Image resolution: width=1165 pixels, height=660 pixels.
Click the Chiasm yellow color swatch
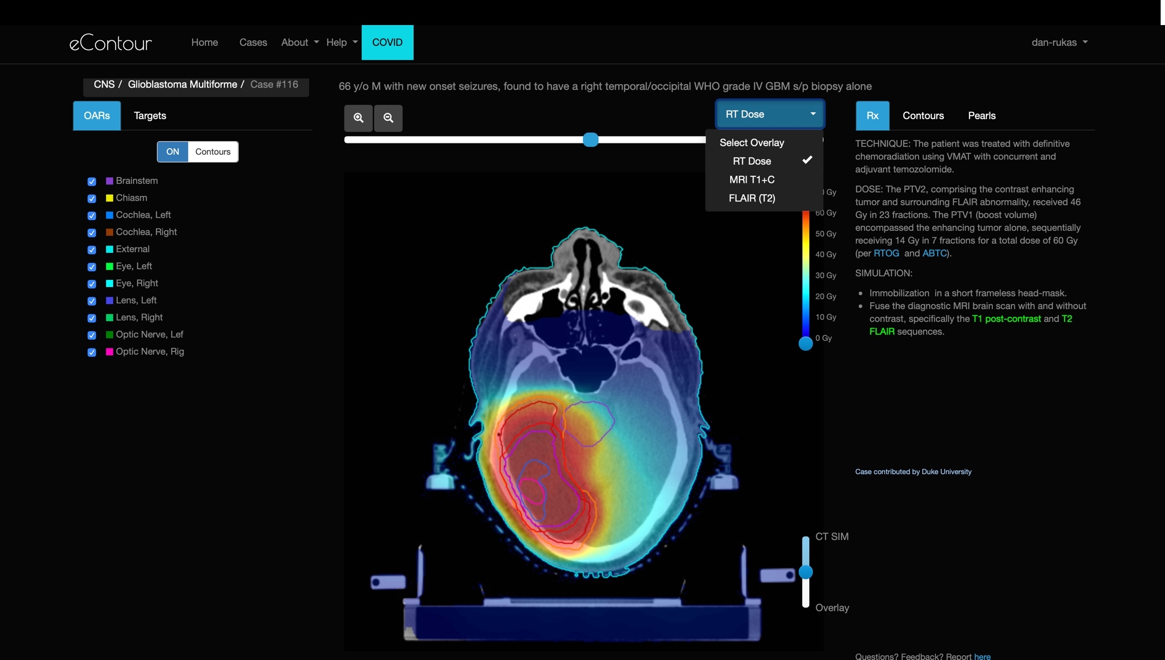coord(110,198)
